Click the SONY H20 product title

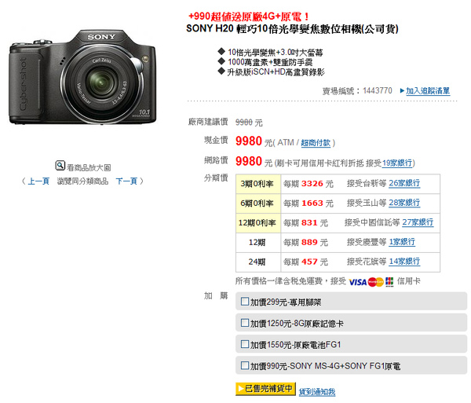tap(292, 29)
